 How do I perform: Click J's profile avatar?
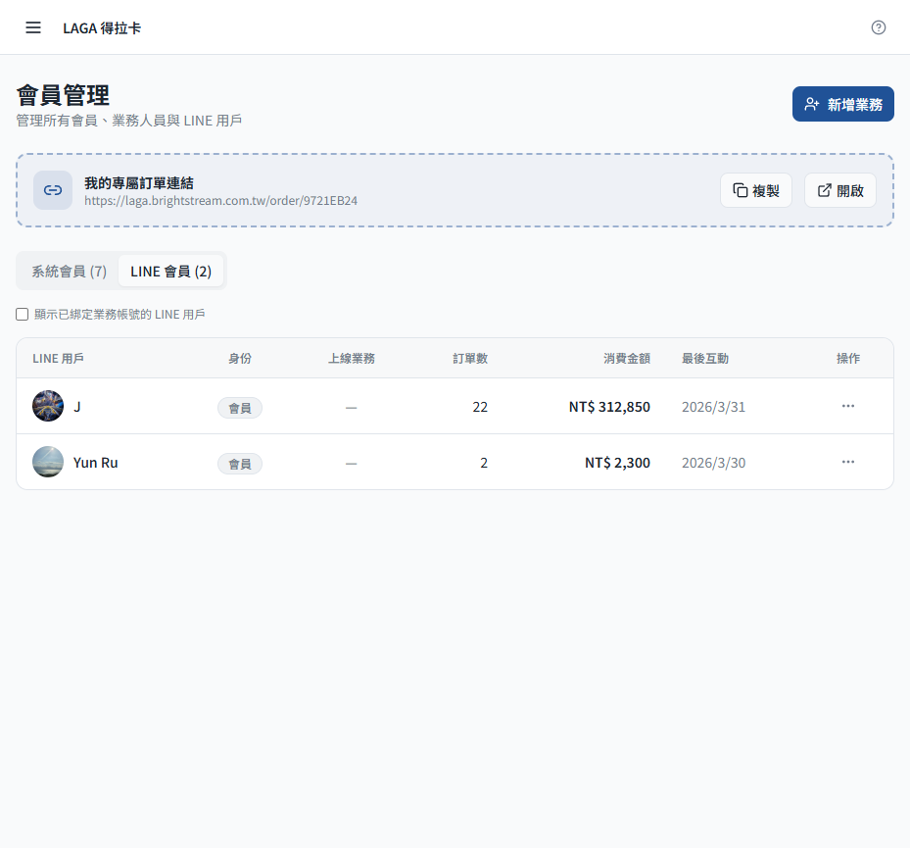click(x=48, y=406)
